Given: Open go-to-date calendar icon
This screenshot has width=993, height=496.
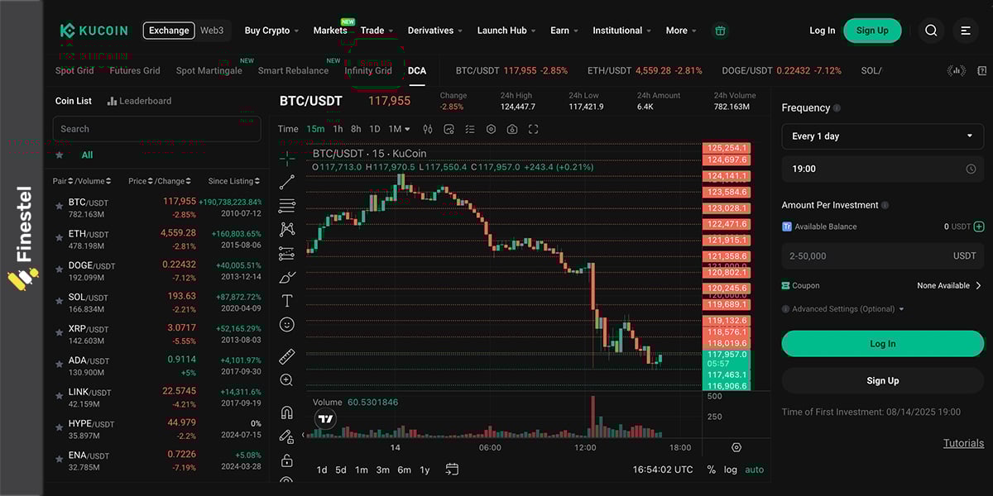Looking at the screenshot, I should pos(452,470).
